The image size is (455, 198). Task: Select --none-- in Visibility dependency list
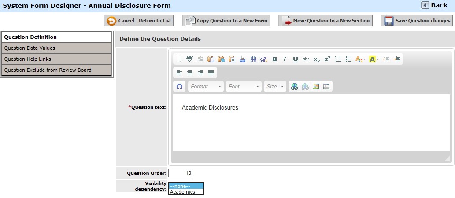(186, 186)
